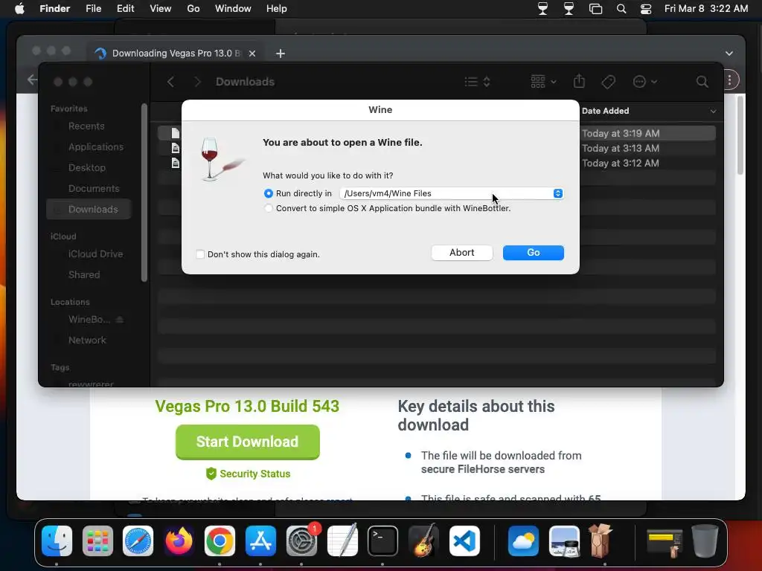This screenshot has height=571, width=762.
Task: Open Recents in Finder sidebar
Action: (x=86, y=126)
